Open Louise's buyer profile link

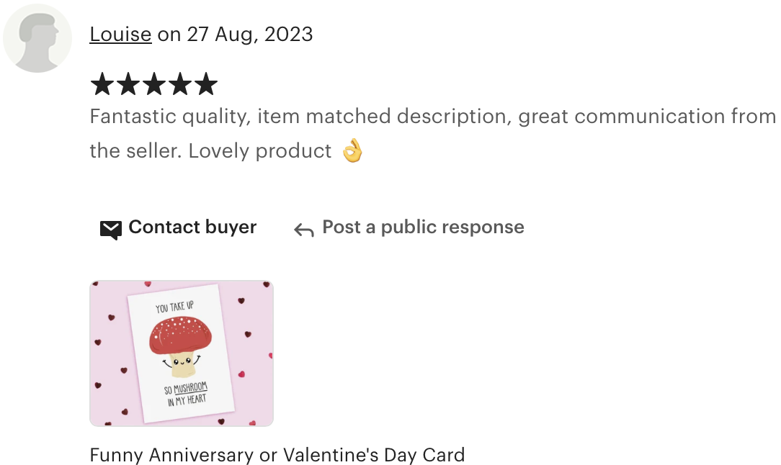click(x=120, y=35)
